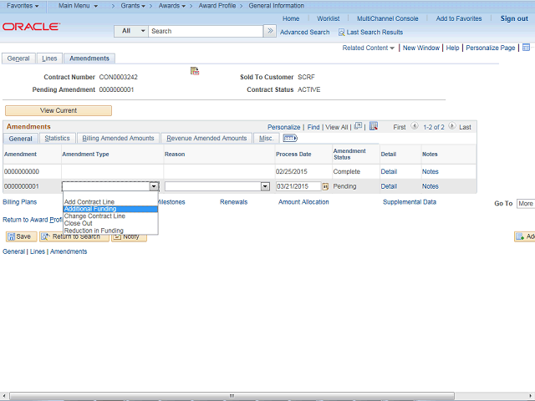Viewport: 535px width, 401px height.
Task: Open MultiChannel Console link
Action: pos(387,18)
